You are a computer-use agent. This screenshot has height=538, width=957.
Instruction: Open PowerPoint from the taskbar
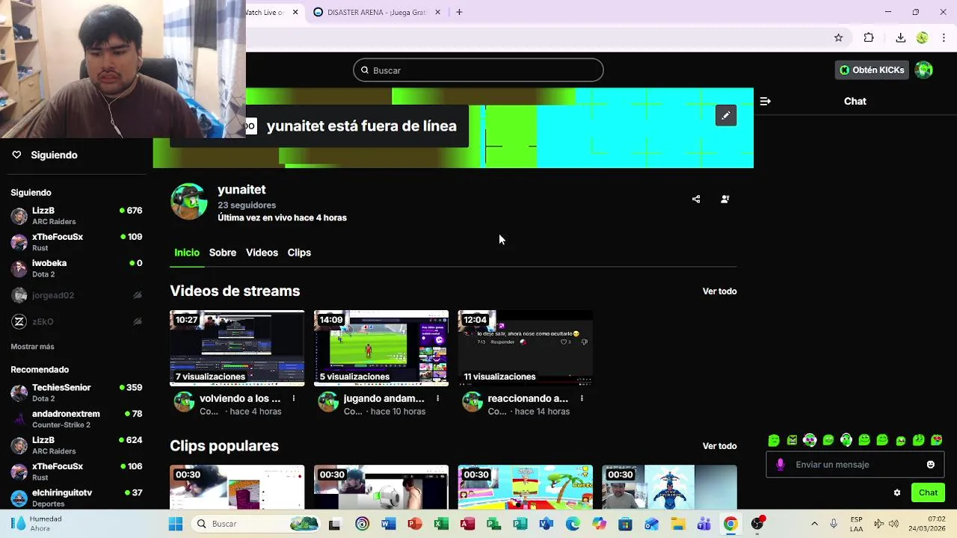[414, 524]
